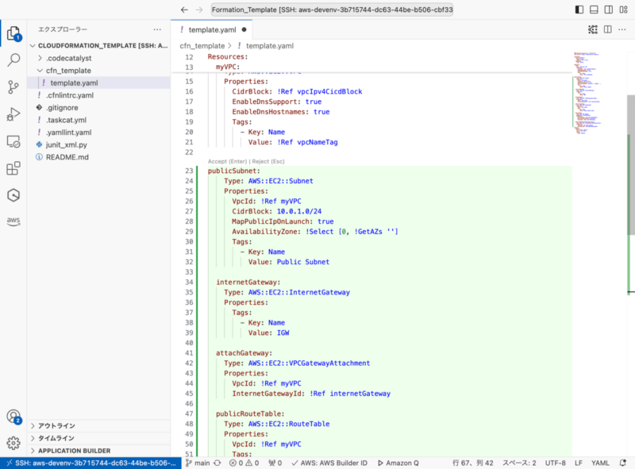Open the Customize Layout icon
The height and width of the screenshot is (469, 635).
(x=623, y=10)
